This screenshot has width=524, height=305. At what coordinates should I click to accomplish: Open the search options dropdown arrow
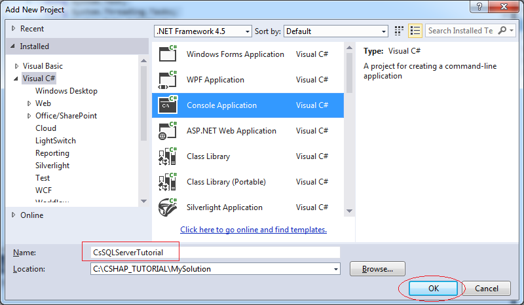tap(512, 30)
